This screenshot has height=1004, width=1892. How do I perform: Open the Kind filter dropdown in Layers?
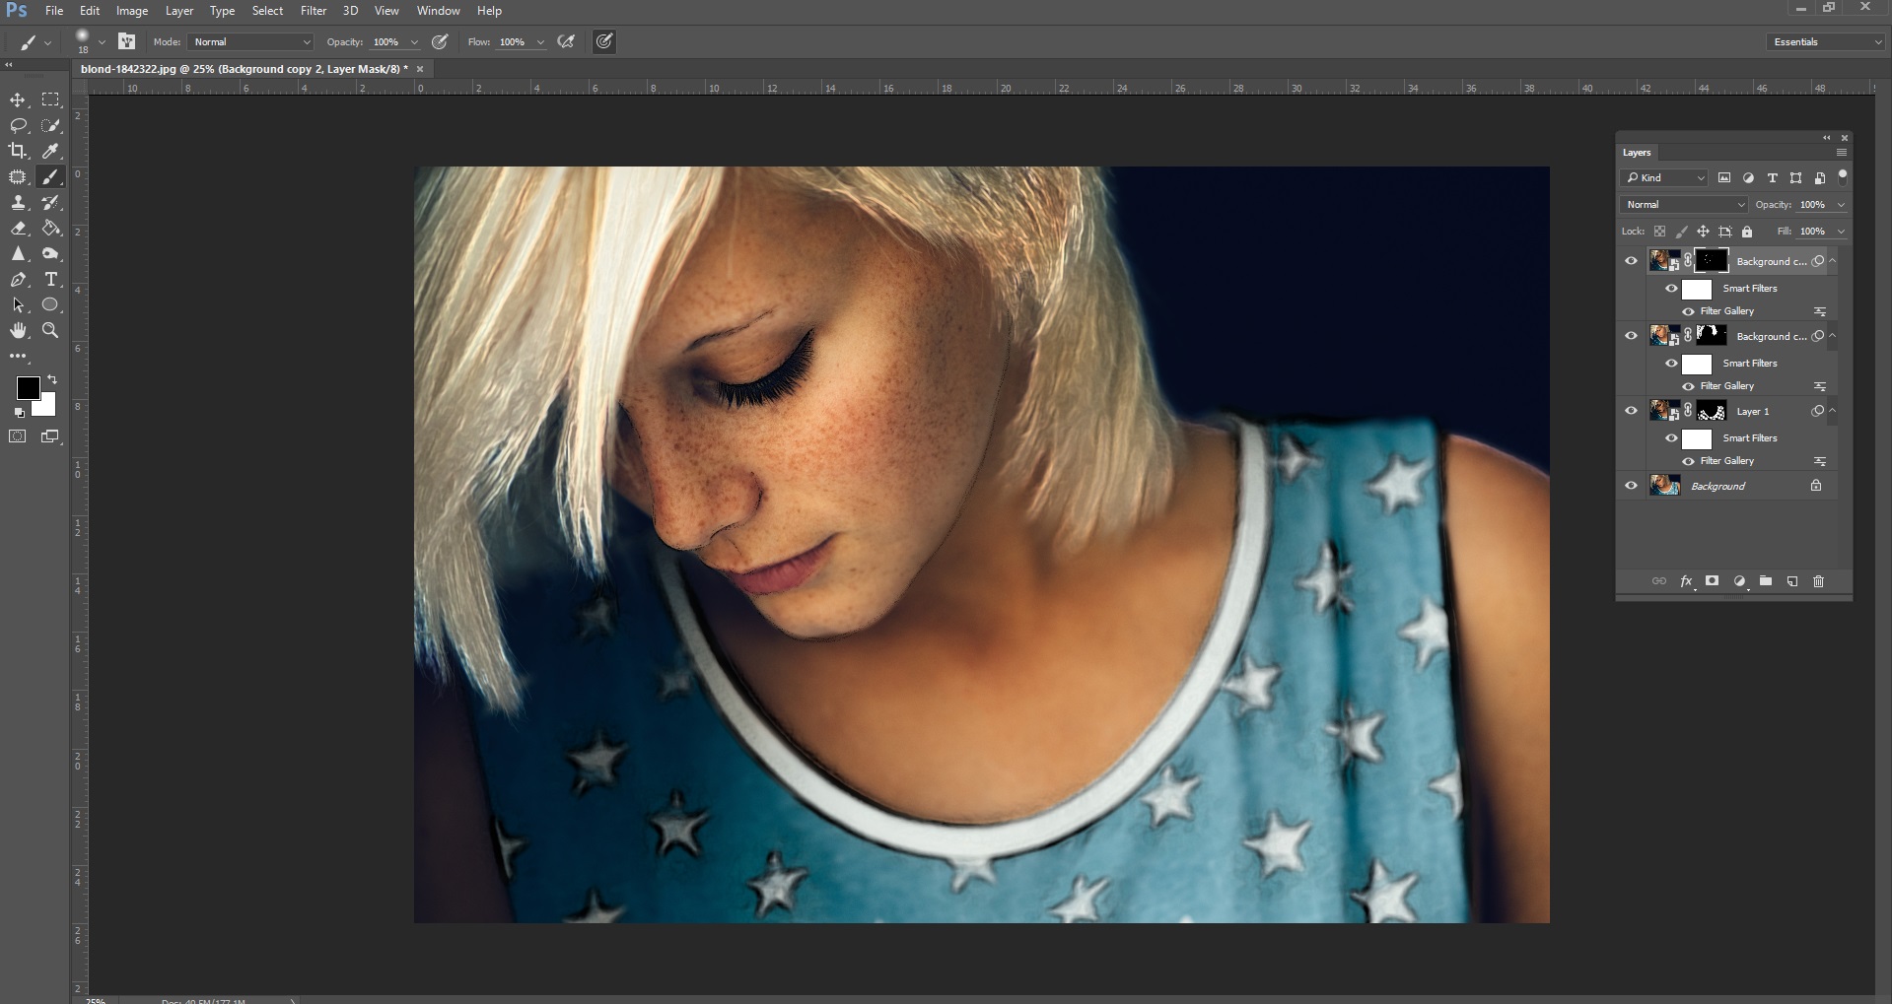pos(1664,177)
